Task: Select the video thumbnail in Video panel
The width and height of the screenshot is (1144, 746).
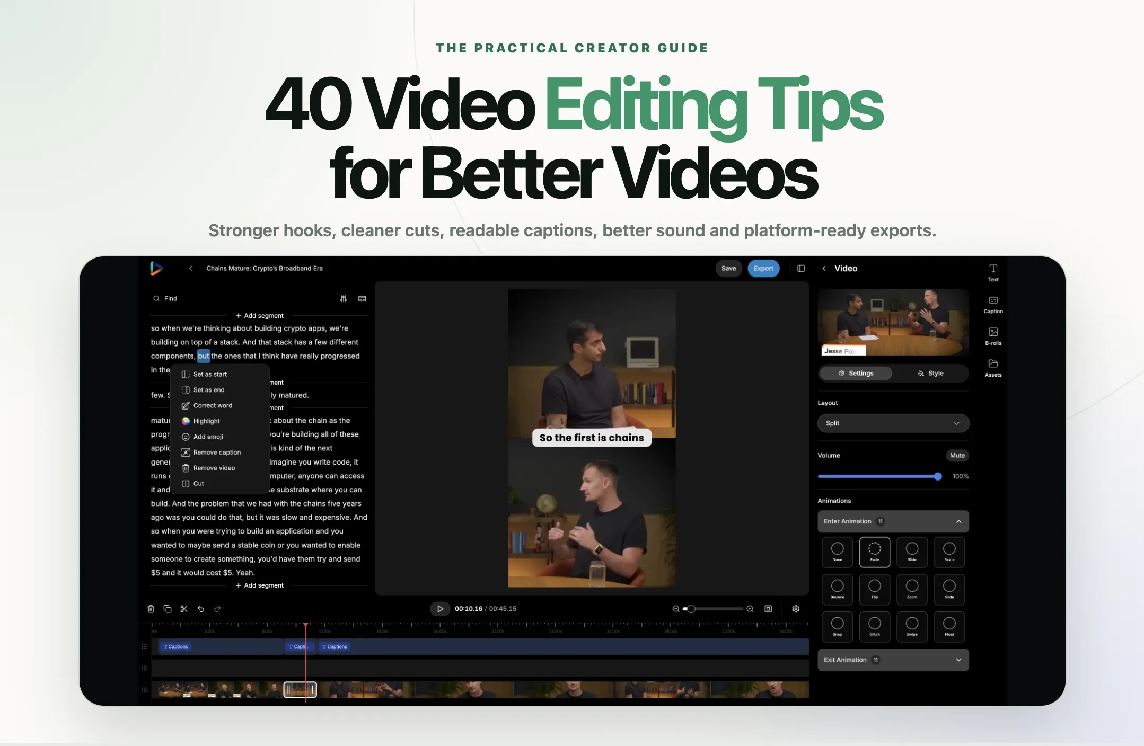Action: click(893, 322)
